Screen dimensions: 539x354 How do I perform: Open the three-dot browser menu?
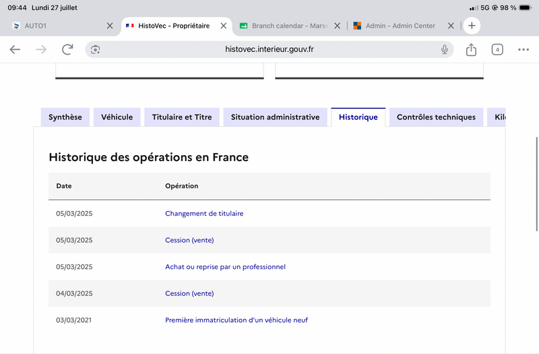click(x=524, y=49)
